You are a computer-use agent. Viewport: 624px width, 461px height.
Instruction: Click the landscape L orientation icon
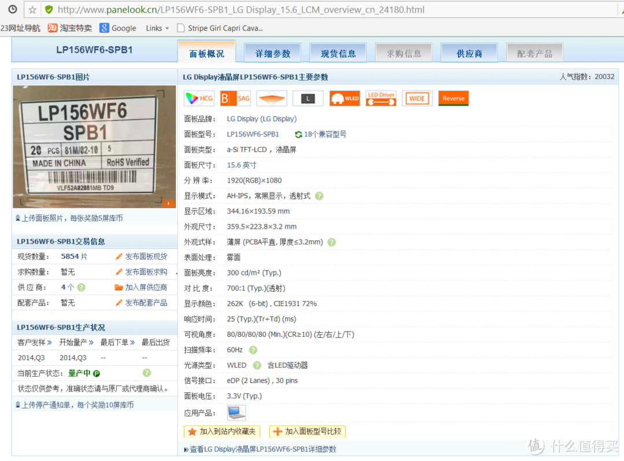click(x=307, y=98)
